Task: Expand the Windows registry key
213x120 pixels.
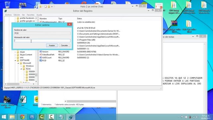Action: coord(21,66)
